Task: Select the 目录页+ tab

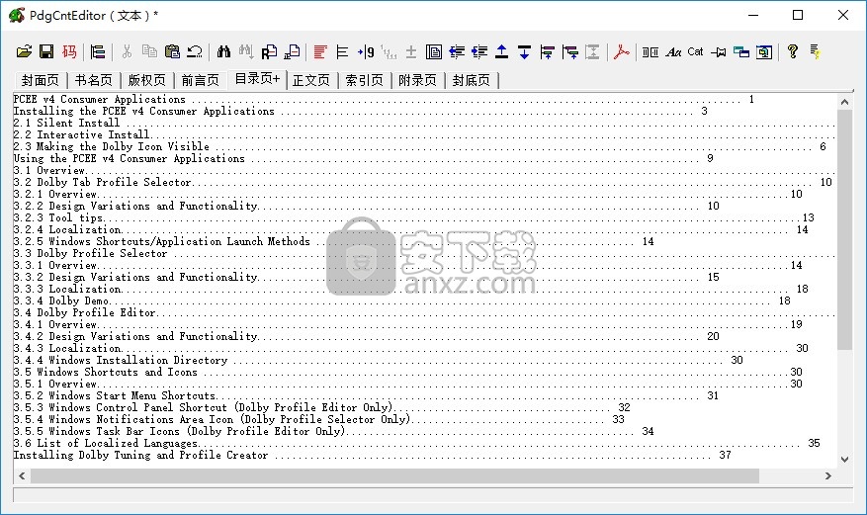Action: click(257, 79)
